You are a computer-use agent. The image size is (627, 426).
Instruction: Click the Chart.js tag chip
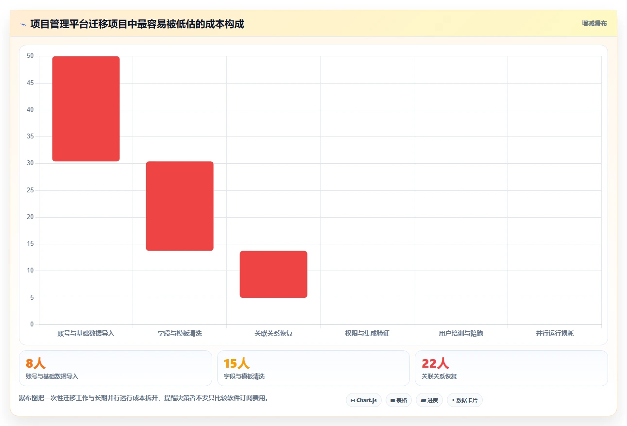364,400
